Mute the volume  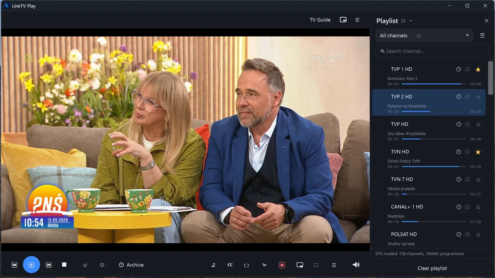pyautogui.click(x=356, y=265)
